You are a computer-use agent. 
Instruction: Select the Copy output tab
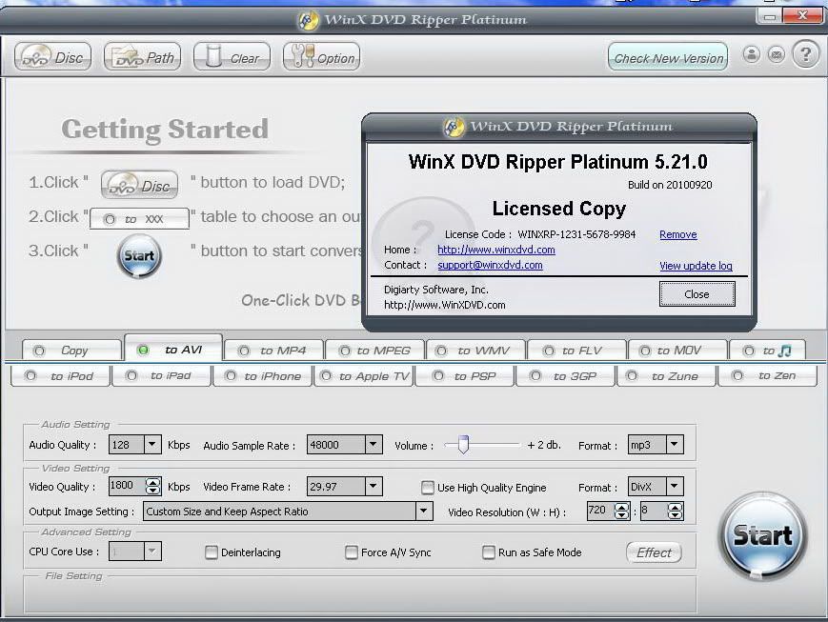pyautogui.click(x=71, y=351)
